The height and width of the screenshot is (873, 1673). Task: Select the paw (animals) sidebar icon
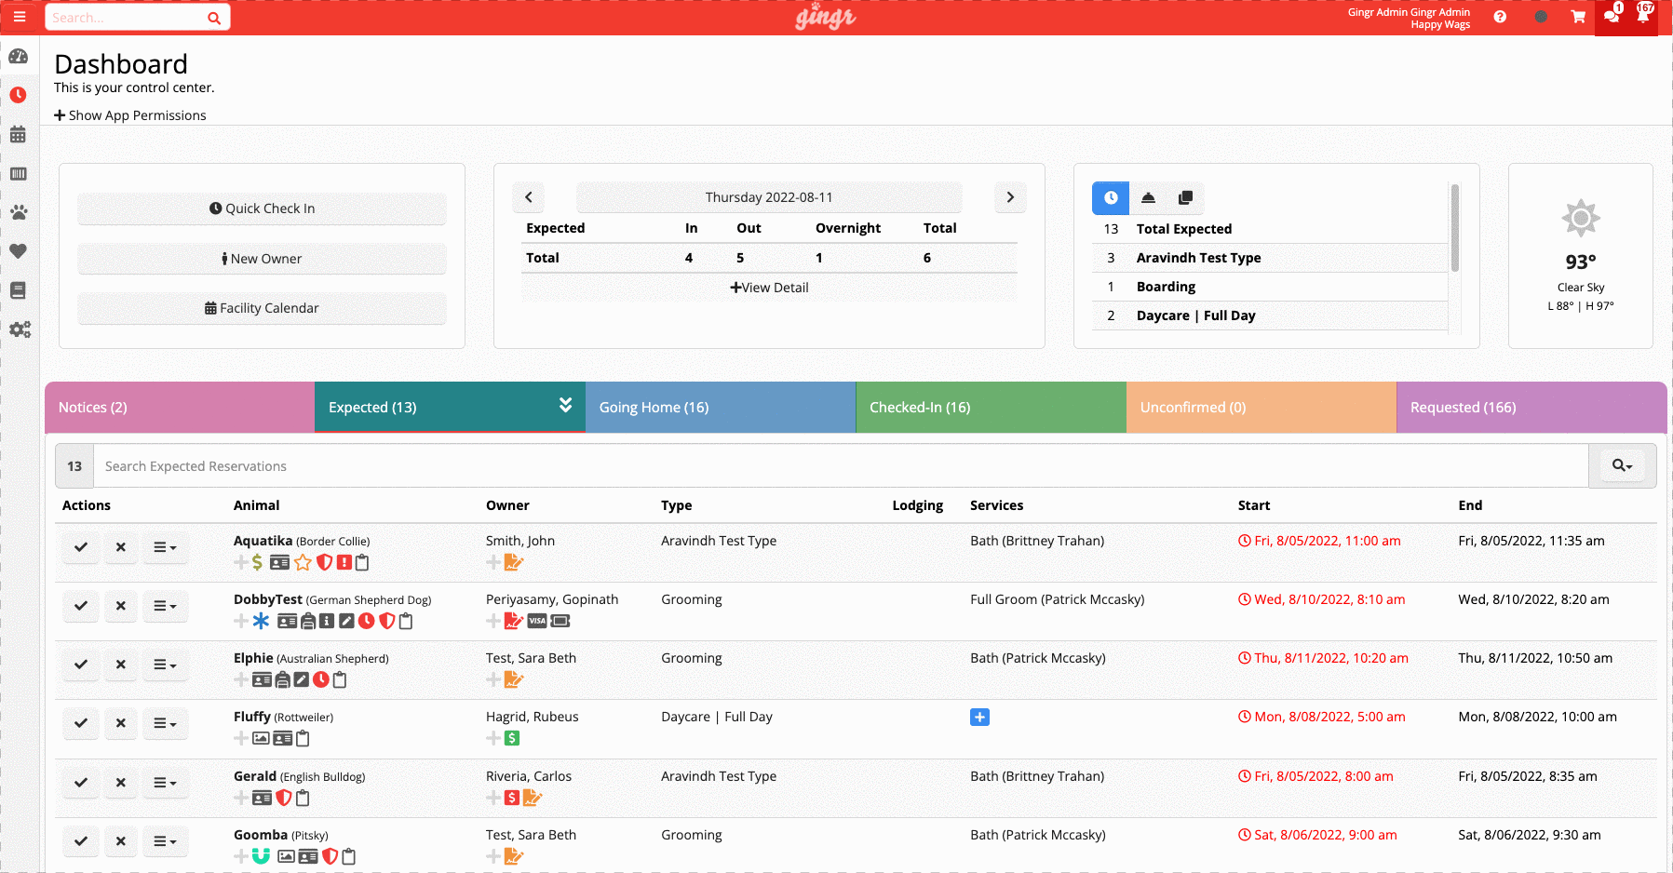point(20,212)
